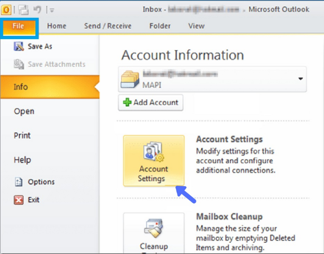Screen dimensions: 324x254
Task: Select Info in the backstage menu
Action: [x=50, y=87]
